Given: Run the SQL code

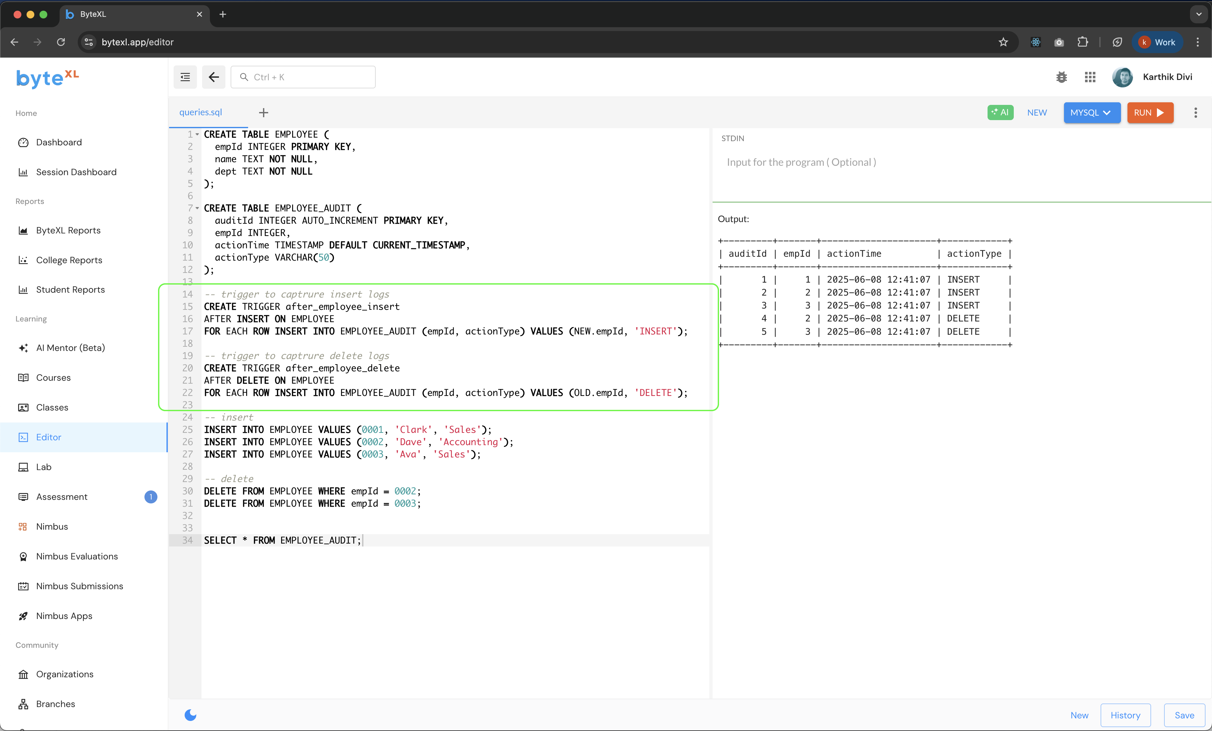Looking at the screenshot, I should [1149, 113].
